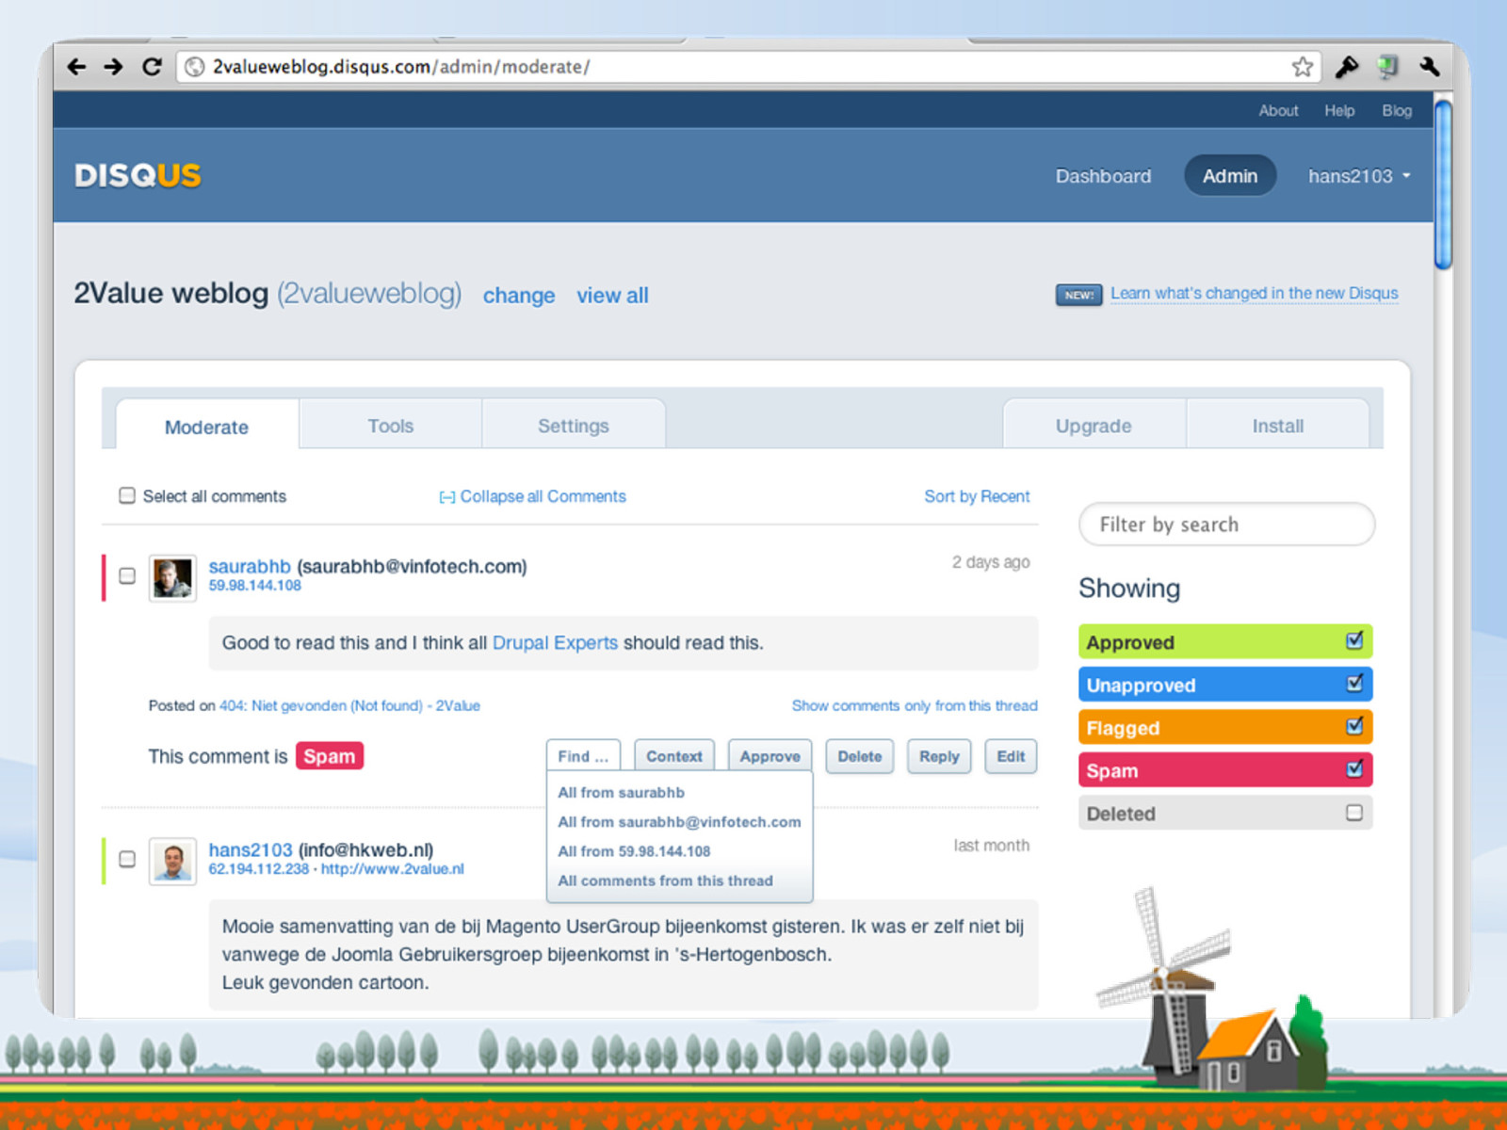This screenshot has width=1507, height=1130.
Task: Click IP address 59.98.144.108 link
Action: (x=255, y=586)
